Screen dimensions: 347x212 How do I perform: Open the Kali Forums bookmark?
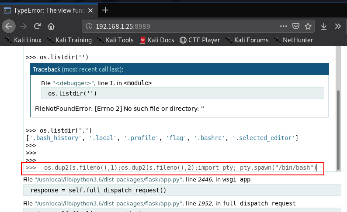coord(247,40)
